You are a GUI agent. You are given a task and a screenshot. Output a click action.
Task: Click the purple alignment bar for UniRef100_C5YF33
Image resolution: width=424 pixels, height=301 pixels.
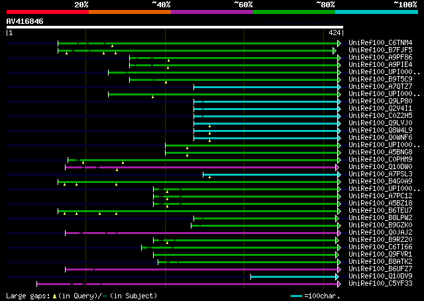coord(187,284)
